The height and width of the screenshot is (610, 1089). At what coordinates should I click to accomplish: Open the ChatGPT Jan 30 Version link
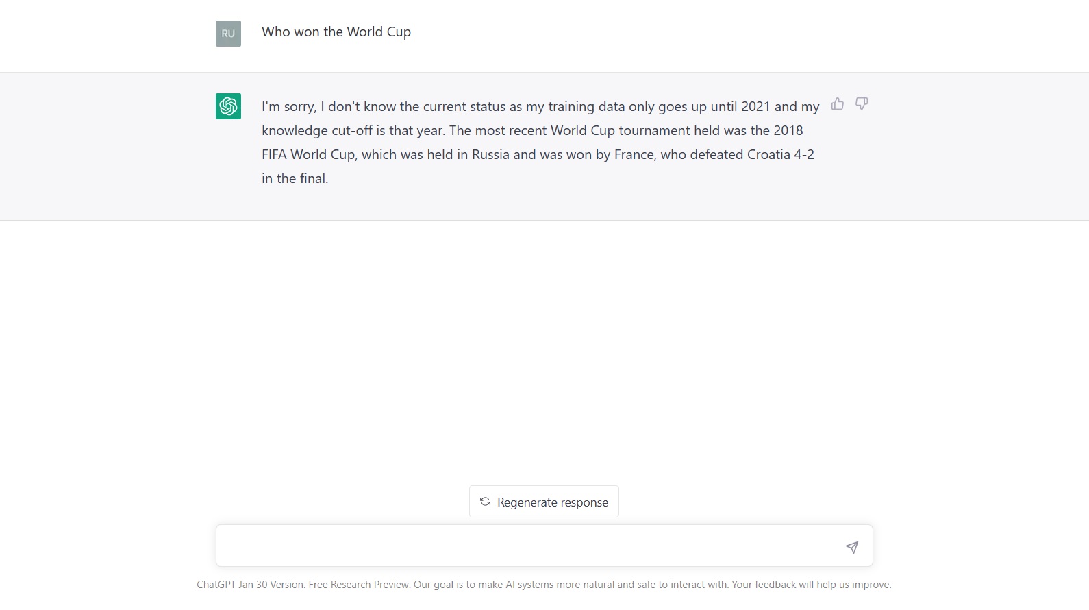[250, 585]
